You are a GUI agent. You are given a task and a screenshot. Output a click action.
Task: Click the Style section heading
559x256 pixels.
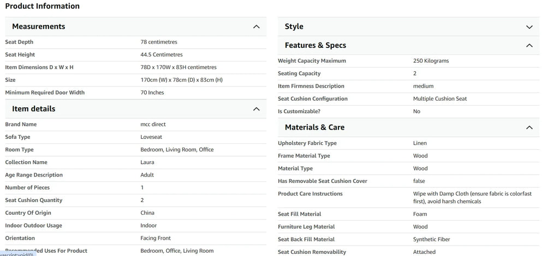click(294, 27)
